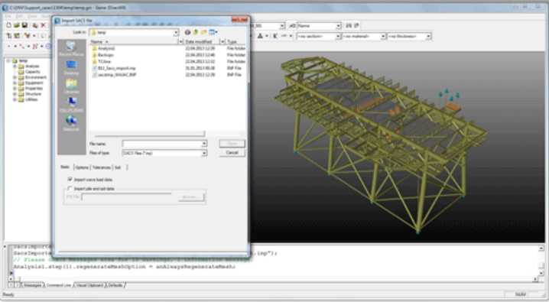
Task: Open Computer in the dialog sidebar
Action: tap(71, 105)
